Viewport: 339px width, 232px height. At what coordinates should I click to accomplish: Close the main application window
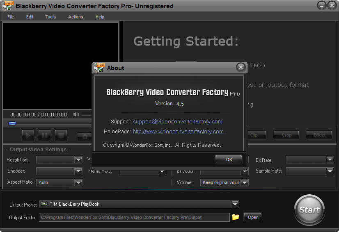(x=332, y=5)
